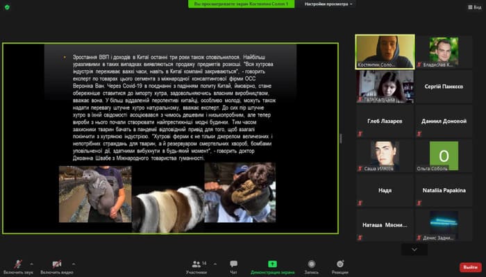Click muted mic icon on Глеб Лазарев tile
This screenshot has height=277, width=486.
coord(360,134)
